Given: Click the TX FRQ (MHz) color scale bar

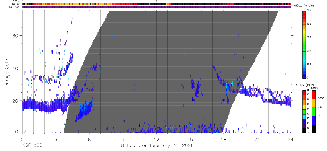Looking at the screenshot, I should [x=304, y=112].
